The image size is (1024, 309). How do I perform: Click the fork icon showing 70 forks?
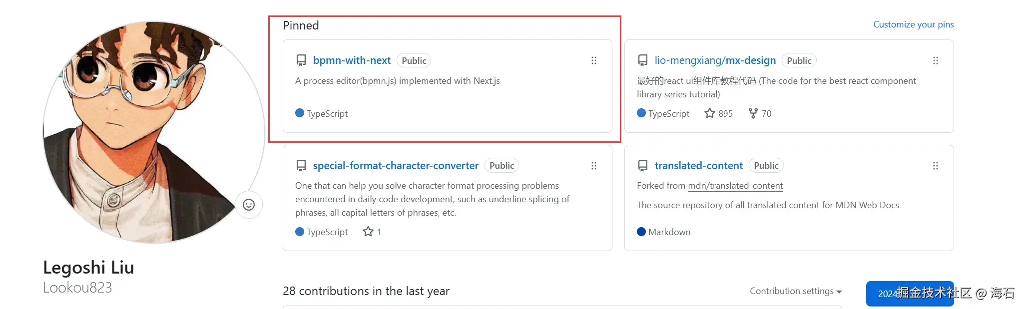753,113
